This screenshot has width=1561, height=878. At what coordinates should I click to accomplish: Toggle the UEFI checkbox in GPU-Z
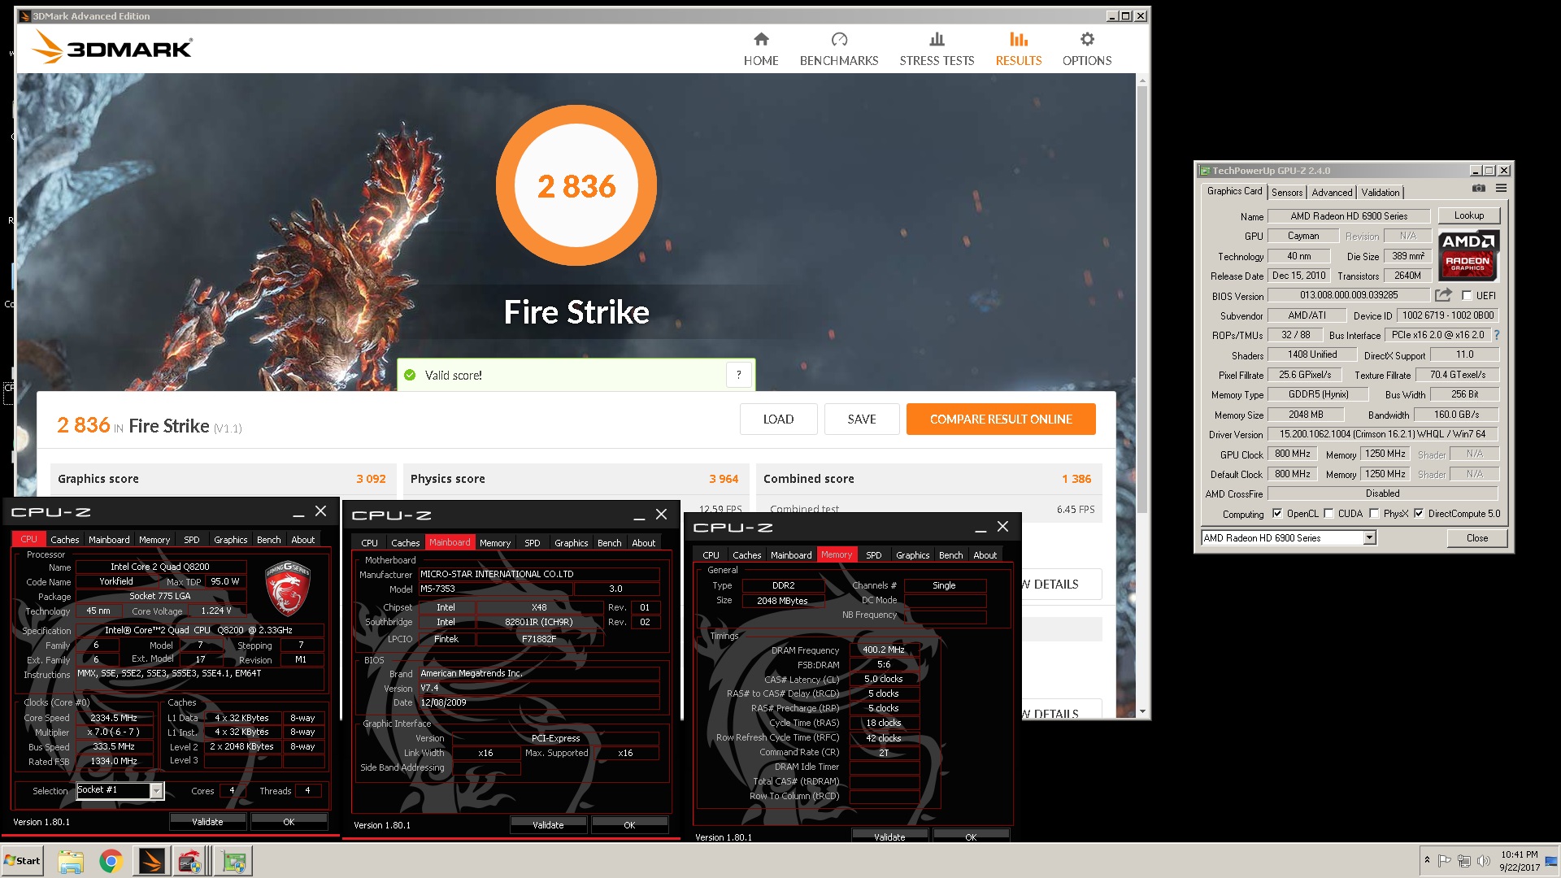pos(1467,295)
